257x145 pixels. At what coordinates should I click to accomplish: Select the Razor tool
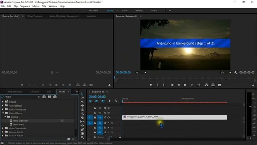[82, 118]
